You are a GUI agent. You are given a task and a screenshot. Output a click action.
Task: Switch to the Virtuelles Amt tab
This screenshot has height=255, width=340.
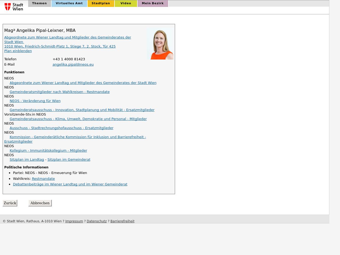(69, 3)
